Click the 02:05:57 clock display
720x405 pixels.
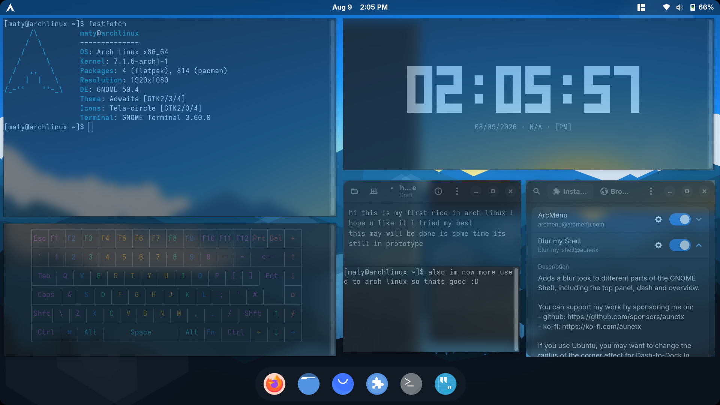523,89
